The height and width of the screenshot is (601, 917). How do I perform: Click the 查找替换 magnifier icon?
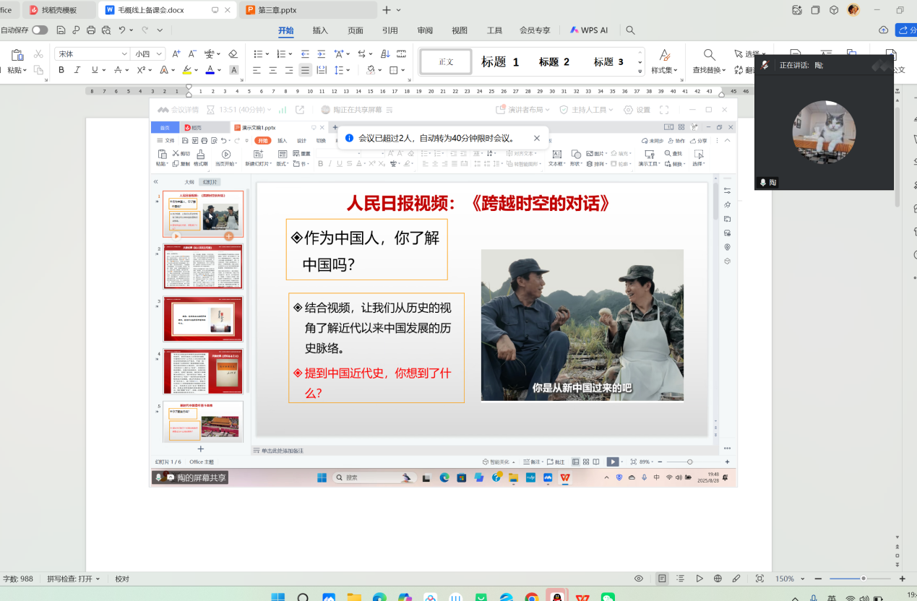710,55
